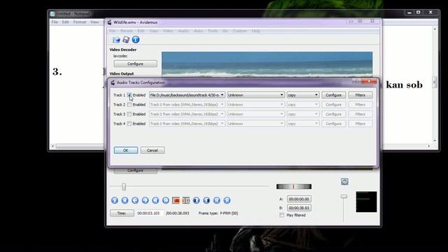Open the Track 3 codec dropdown showing copy
448x252 pixels.
(x=303, y=114)
